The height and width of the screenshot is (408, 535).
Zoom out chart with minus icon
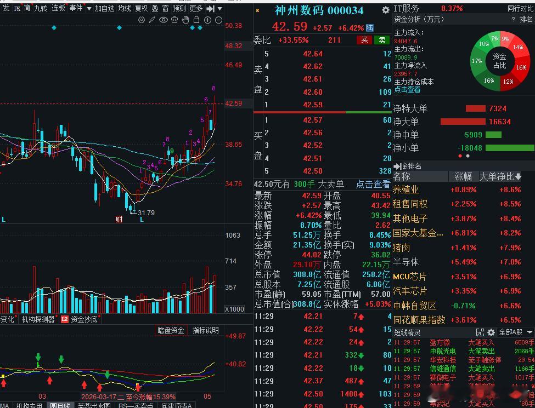219,20
